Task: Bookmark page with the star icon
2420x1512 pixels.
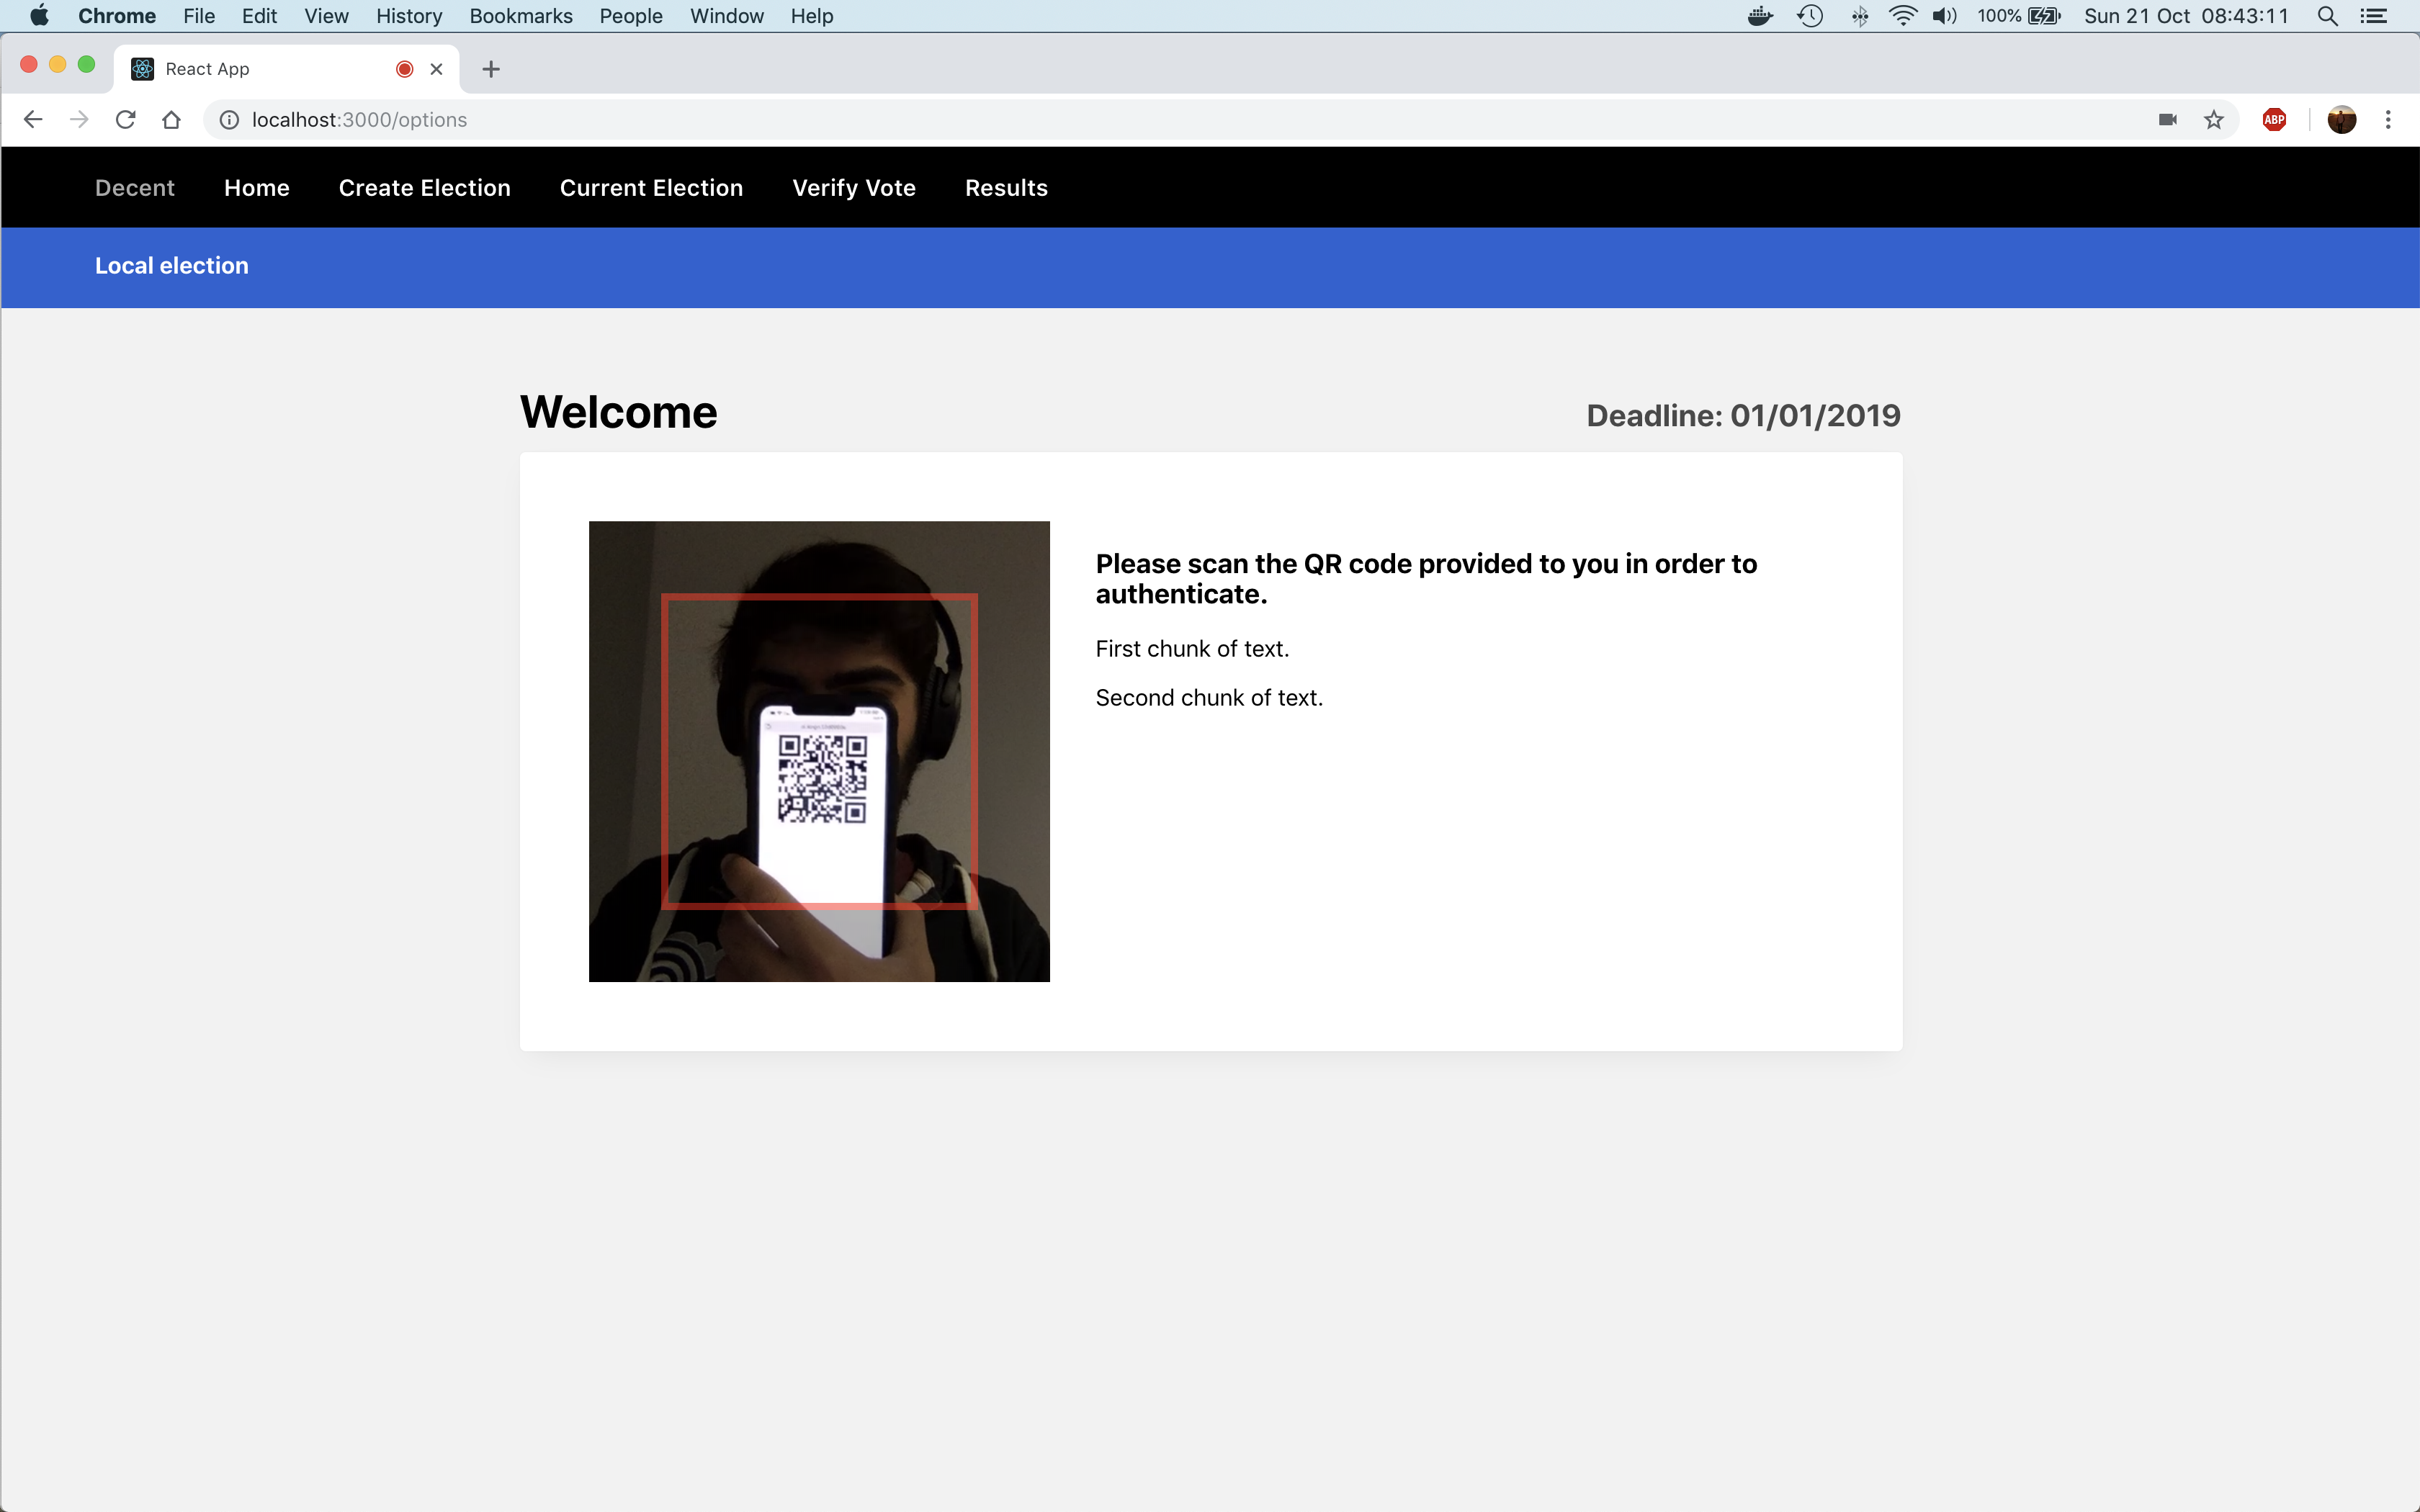Action: [2214, 120]
